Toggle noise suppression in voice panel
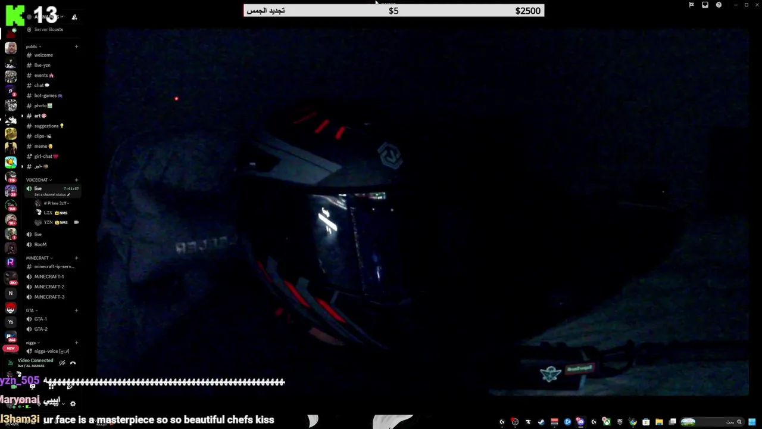The image size is (762, 429). [x=62, y=363]
